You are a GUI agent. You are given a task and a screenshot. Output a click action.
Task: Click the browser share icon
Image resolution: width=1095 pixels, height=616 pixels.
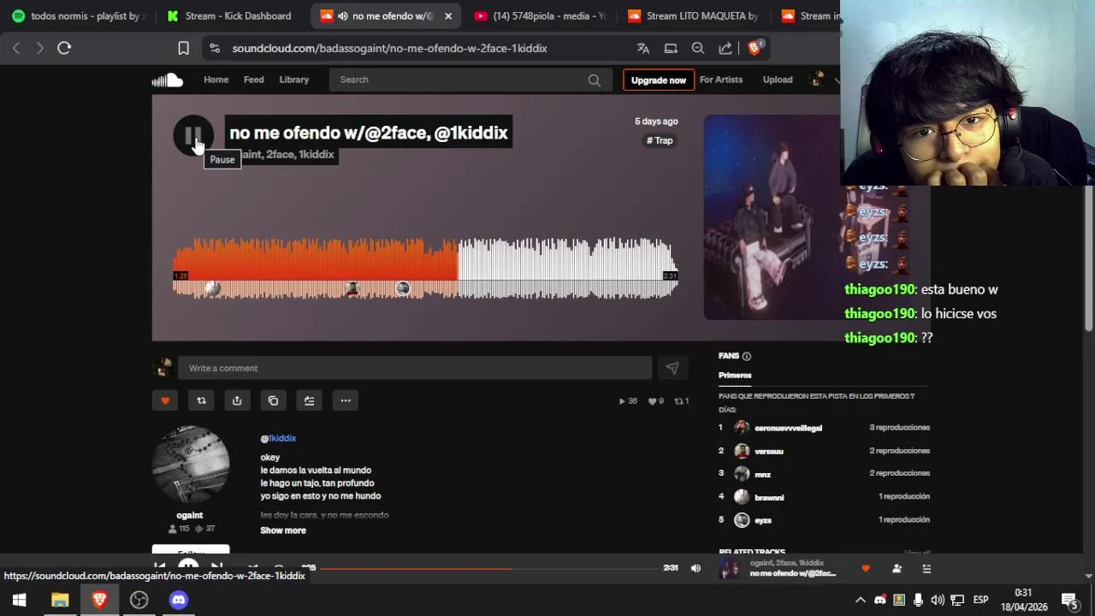tap(725, 48)
